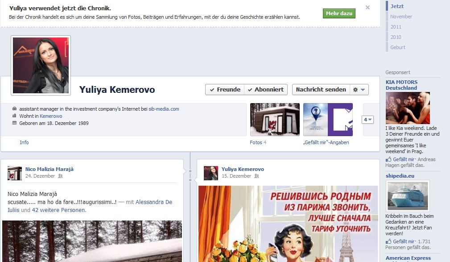This screenshot has width=450, height=262.
Task: Click the Mehr dazu button
Action: [339, 13]
